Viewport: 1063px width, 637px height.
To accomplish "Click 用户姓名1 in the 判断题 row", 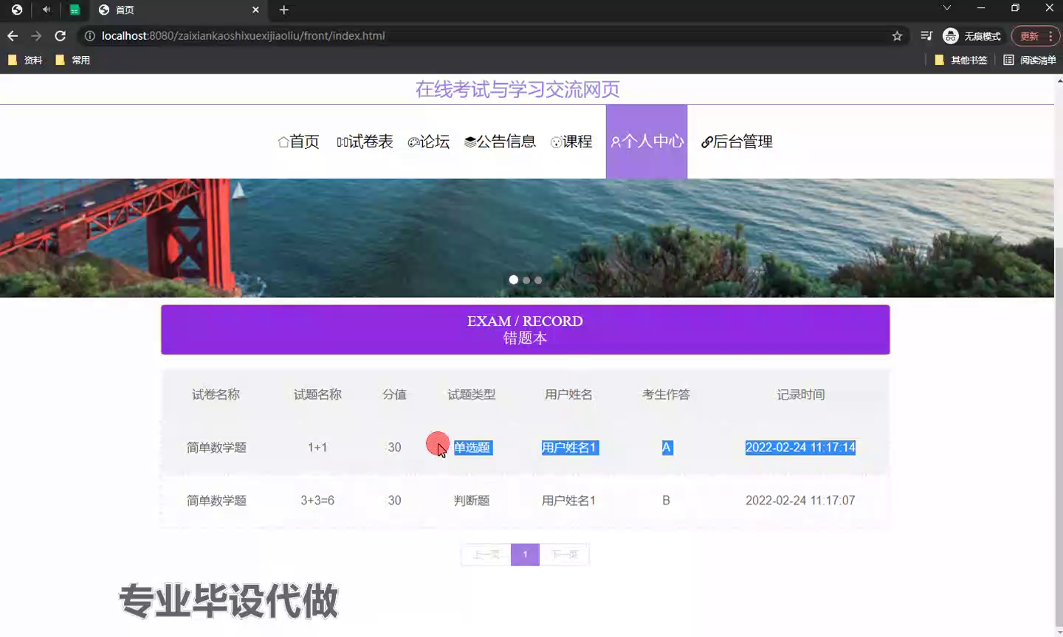I will click(x=568, y=501).
